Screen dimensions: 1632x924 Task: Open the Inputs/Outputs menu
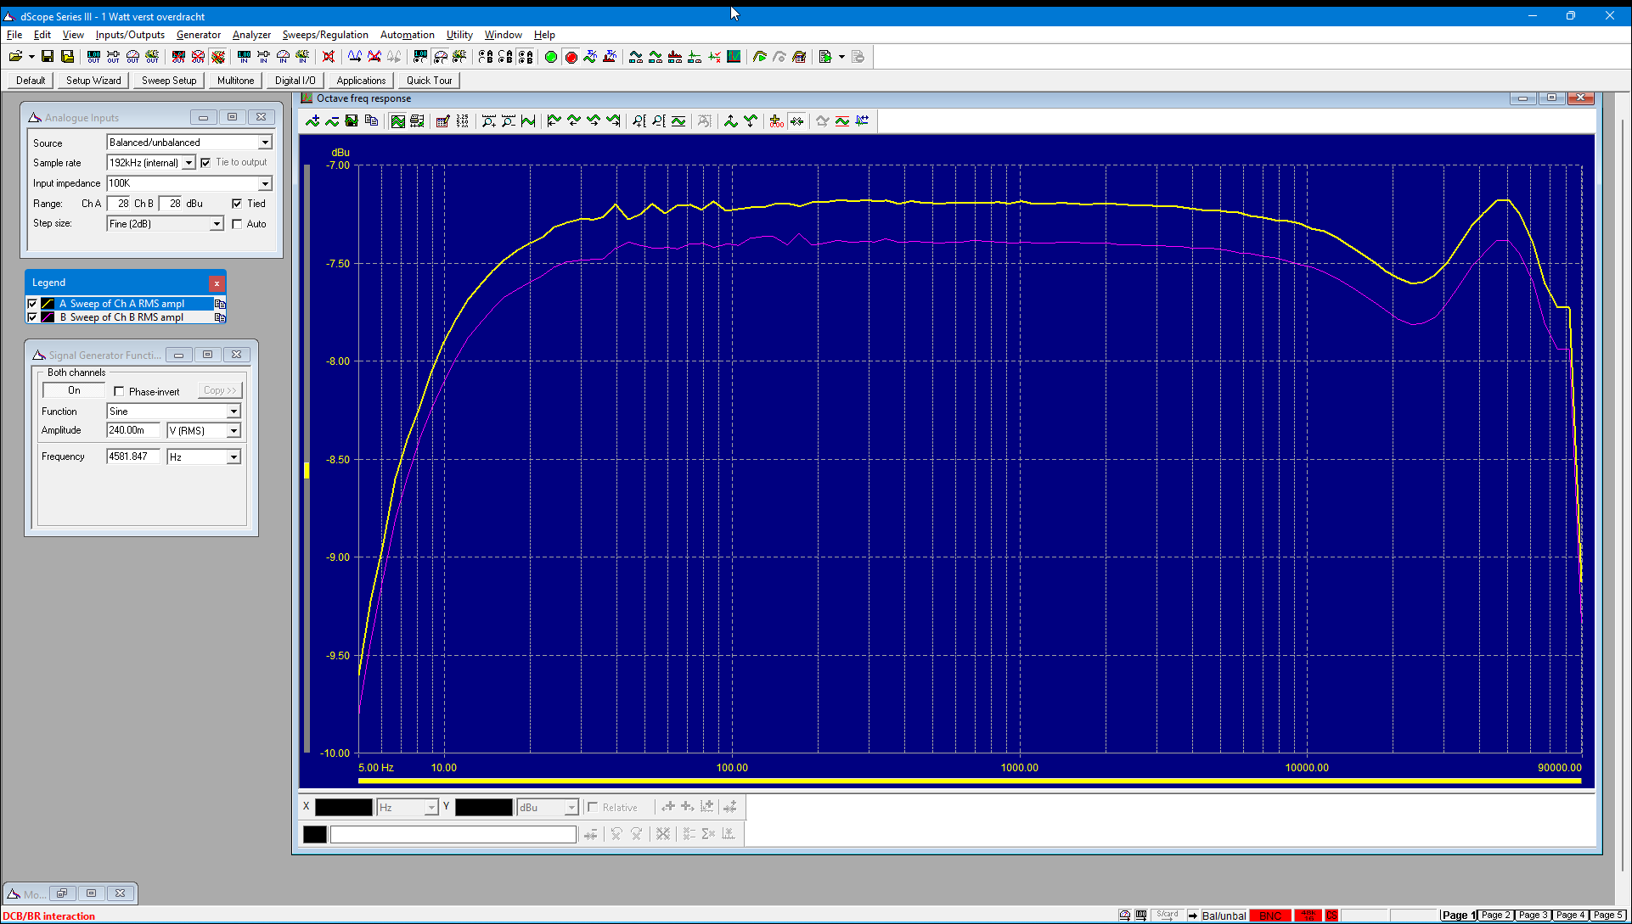[x=130, y=35]
